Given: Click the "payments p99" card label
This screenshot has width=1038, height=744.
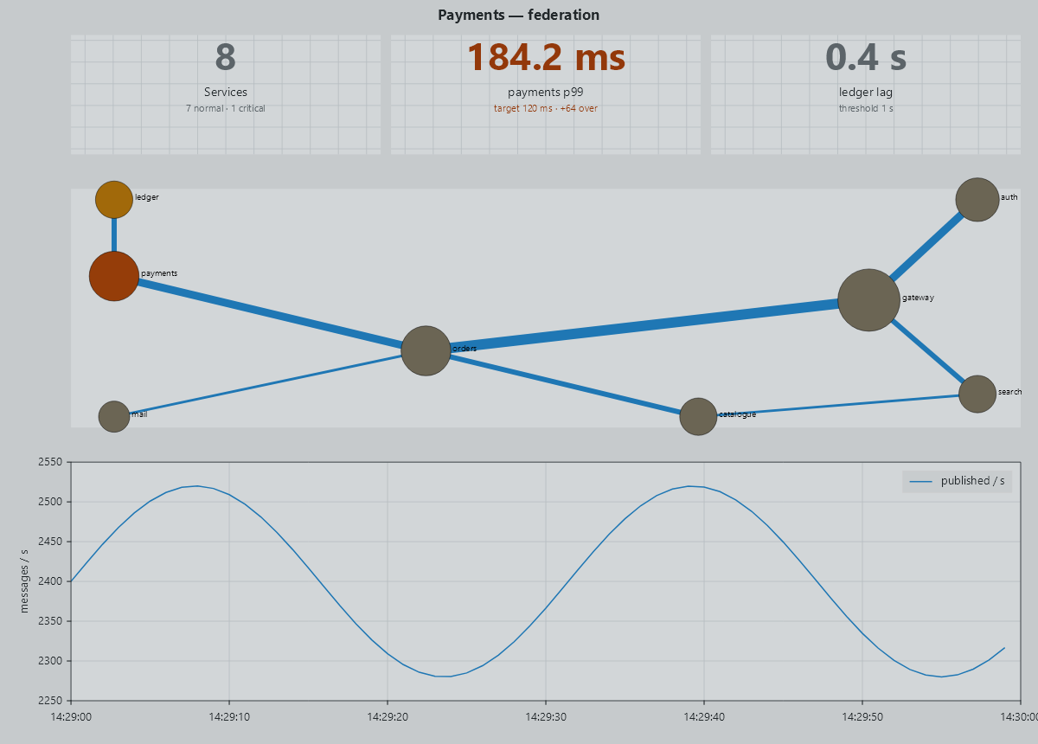Looking at the screenshot, I should pos(546,92).
